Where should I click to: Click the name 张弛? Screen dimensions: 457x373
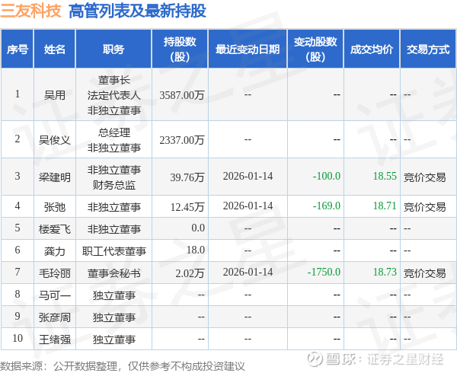point(55,207)
